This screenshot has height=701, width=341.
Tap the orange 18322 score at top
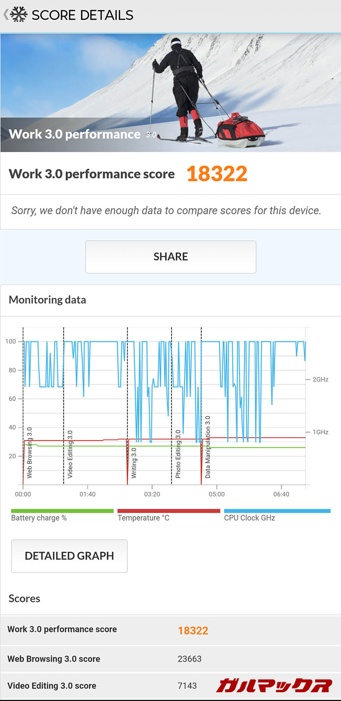click(x=217, y=174)
